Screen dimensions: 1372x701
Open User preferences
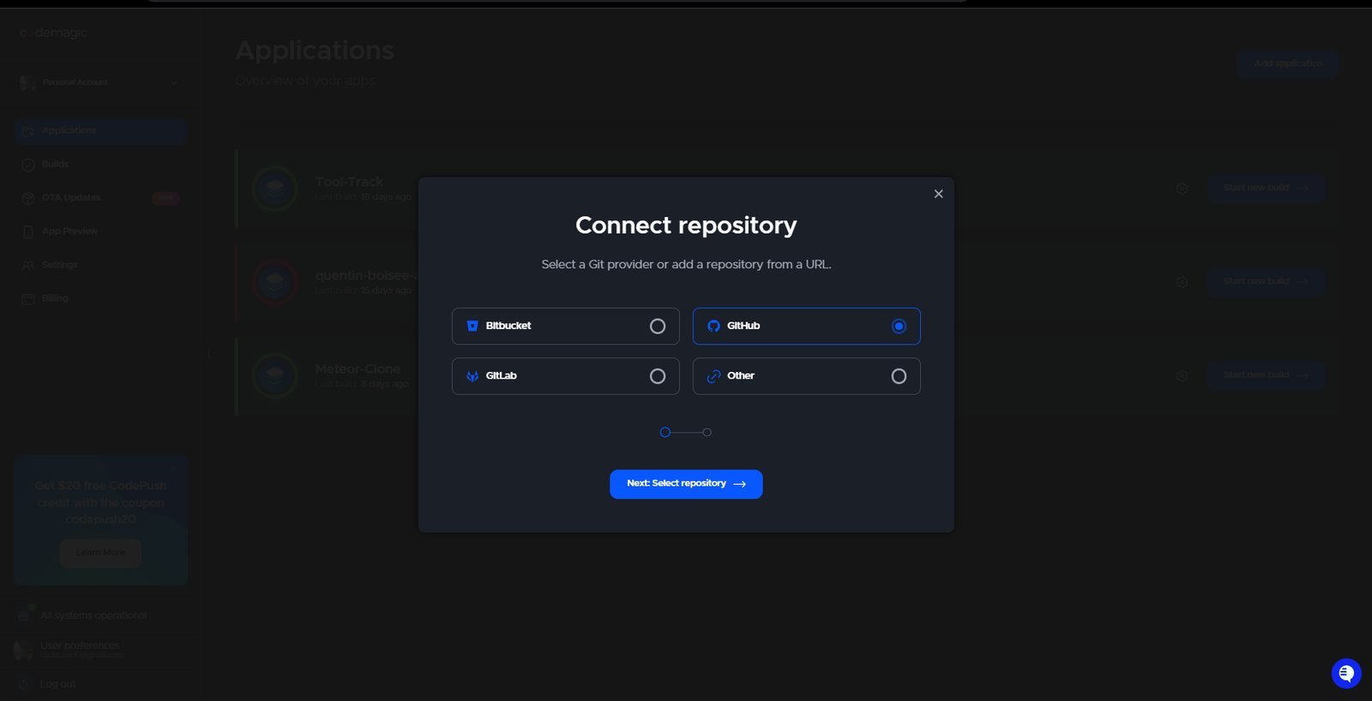point(80,645)
